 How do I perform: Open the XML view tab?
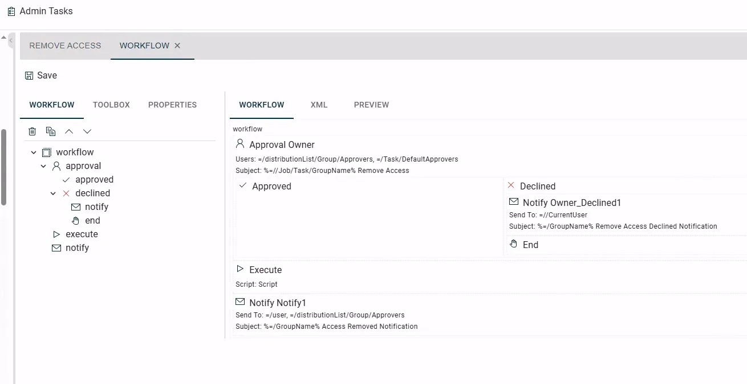click(319, 105)
